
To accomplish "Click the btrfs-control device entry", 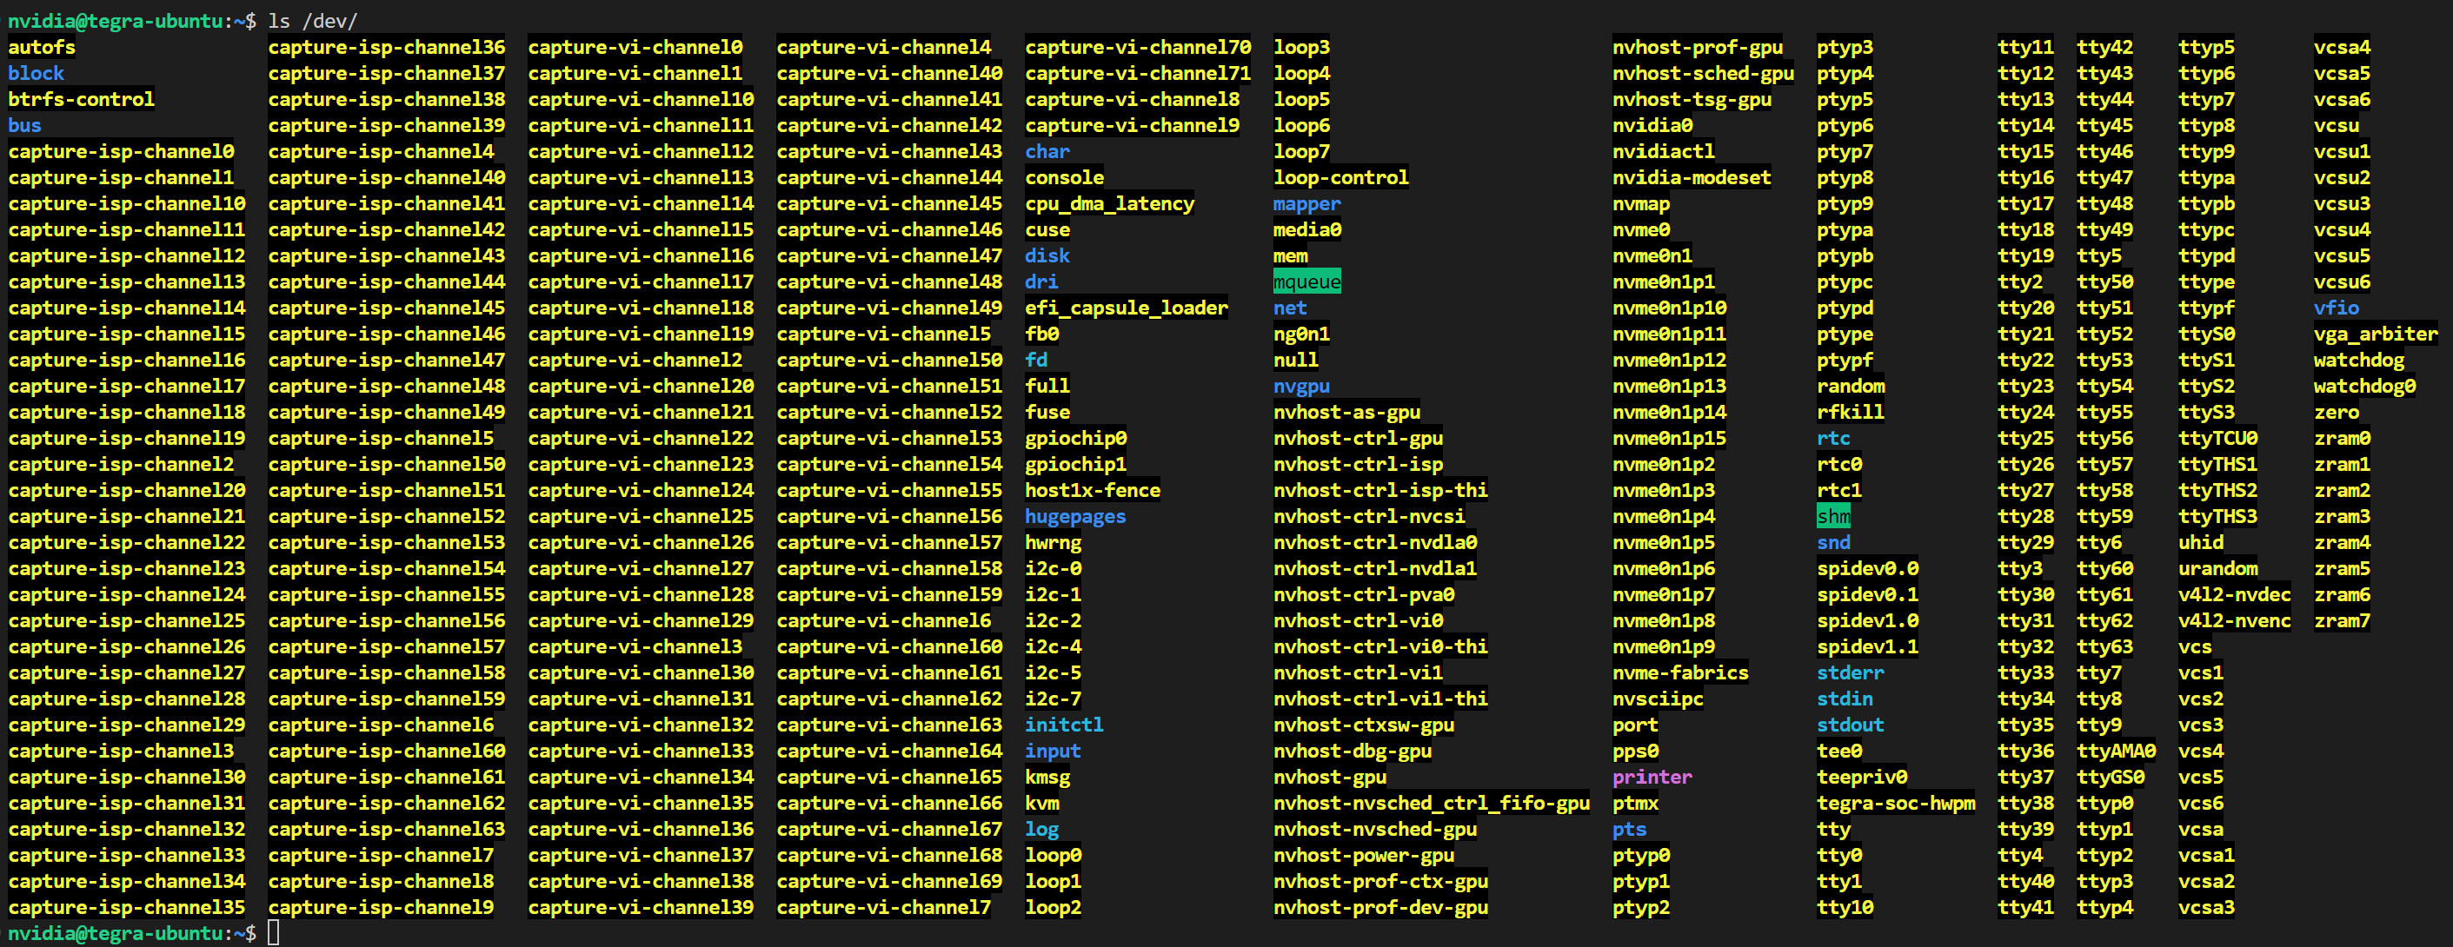I will (81, 99).
